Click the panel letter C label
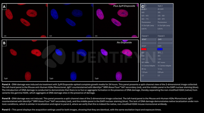 pyautogui.click(x=143, y=7)
